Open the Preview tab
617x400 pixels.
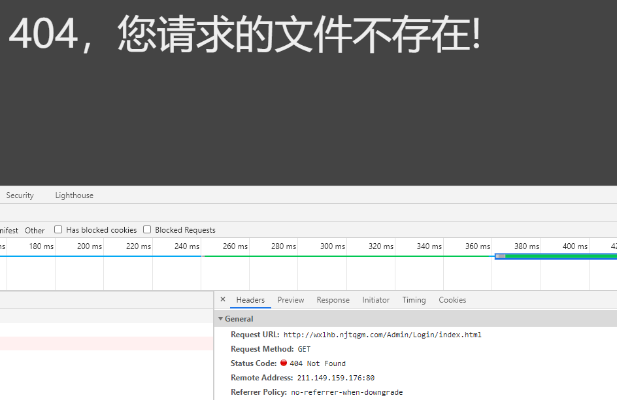290,300
